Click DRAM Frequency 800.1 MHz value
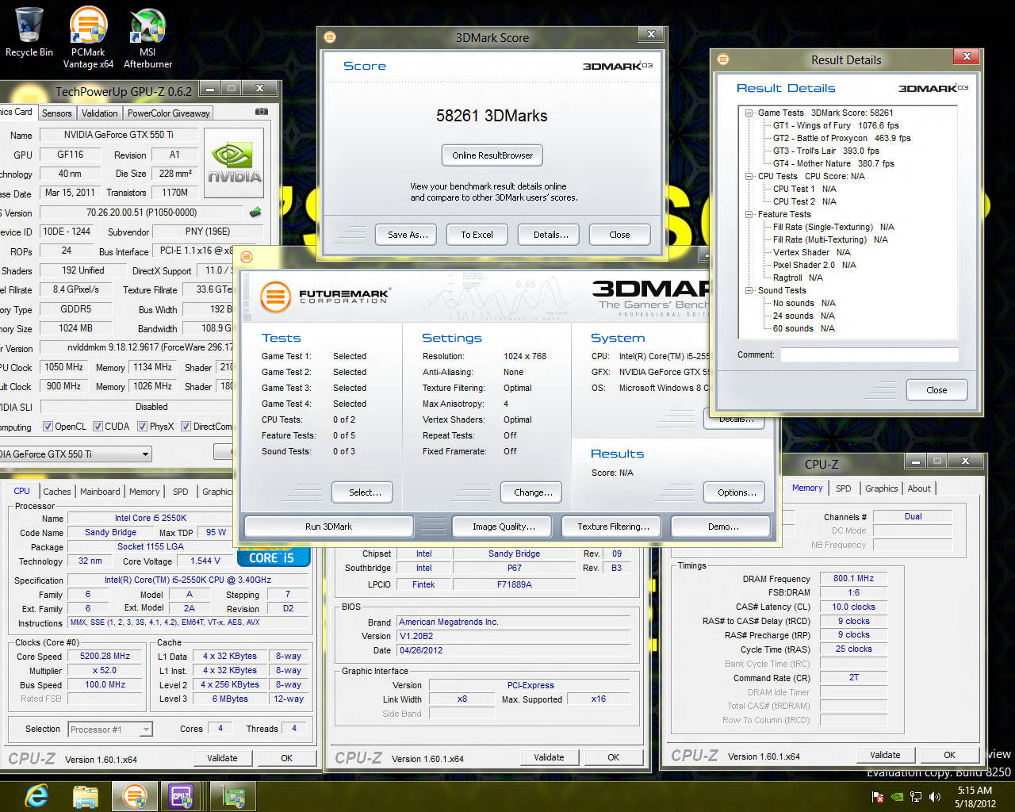The image size is (1015, 812). [x=853, y=578]
